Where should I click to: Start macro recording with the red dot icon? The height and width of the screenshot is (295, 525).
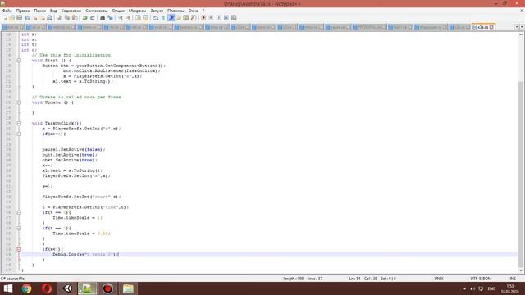coord(203,18)
